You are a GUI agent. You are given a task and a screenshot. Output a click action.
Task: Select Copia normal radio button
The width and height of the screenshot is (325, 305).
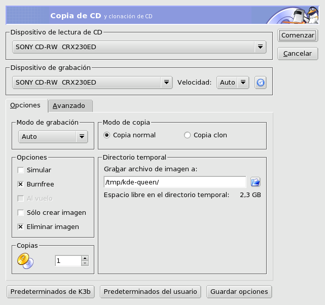pos(106,135)
